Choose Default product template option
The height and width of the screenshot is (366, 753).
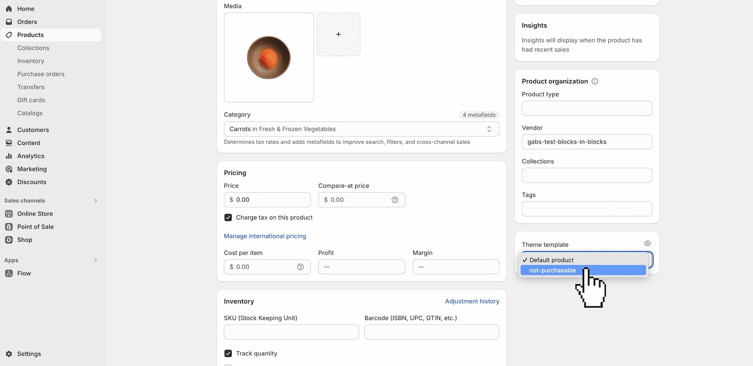551,260
